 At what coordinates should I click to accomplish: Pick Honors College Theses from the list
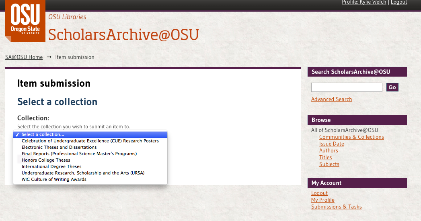(90, 160)
